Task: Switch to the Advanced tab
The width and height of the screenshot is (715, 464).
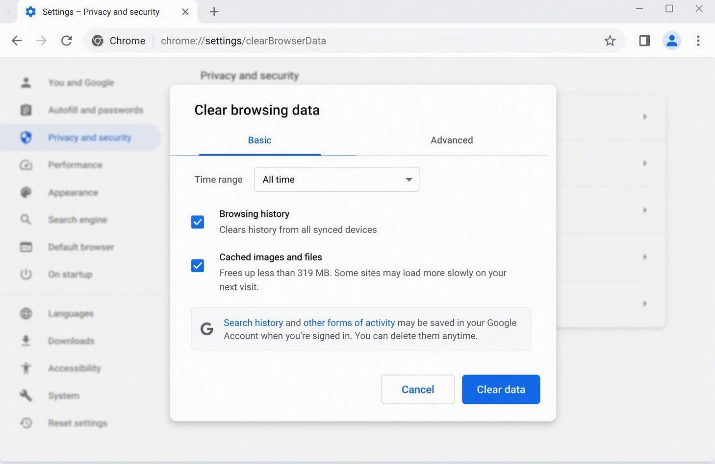Action: (452, 140)
